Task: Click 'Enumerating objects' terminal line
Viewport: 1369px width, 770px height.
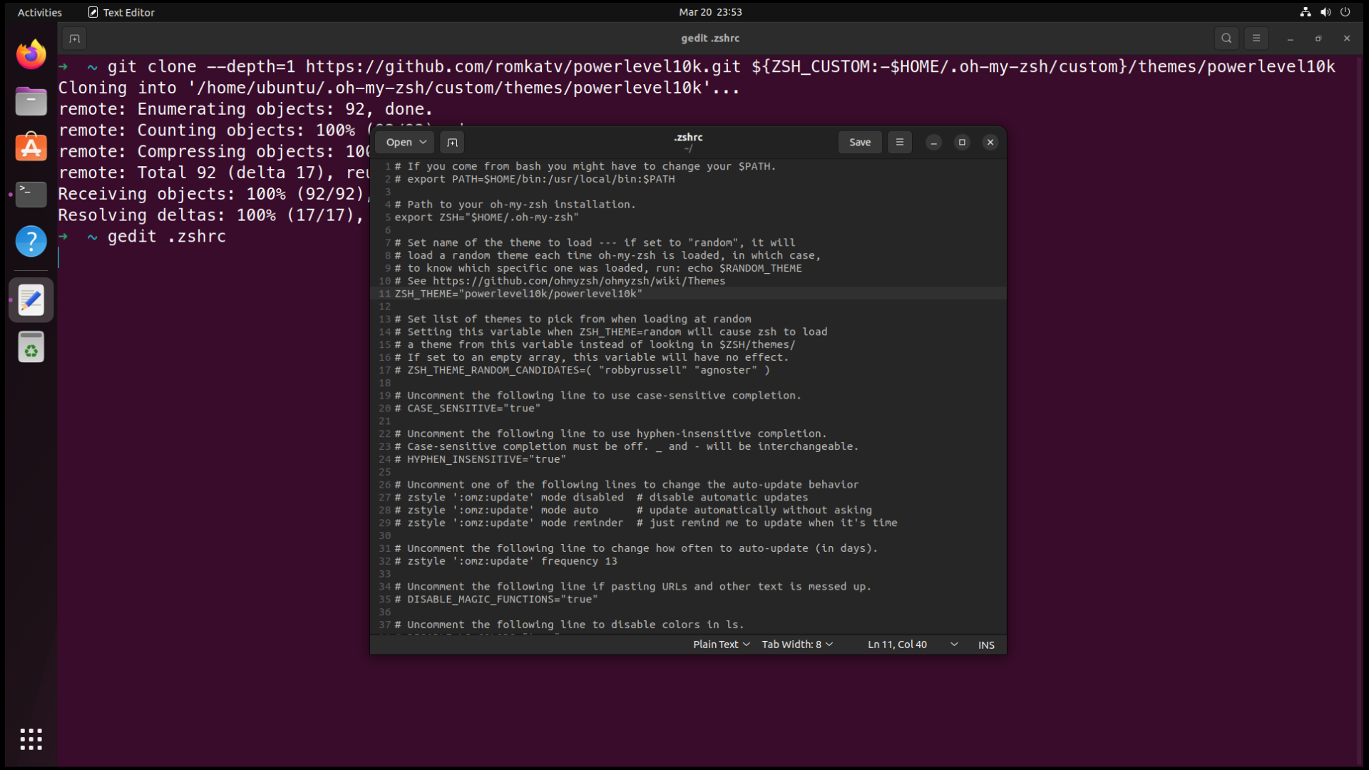Action: point(246,109)
